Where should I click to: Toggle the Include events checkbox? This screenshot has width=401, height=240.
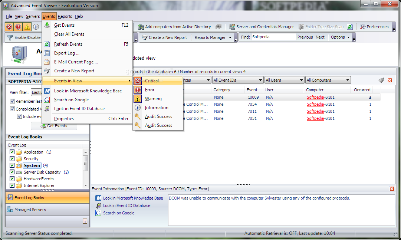coord(19,116)
